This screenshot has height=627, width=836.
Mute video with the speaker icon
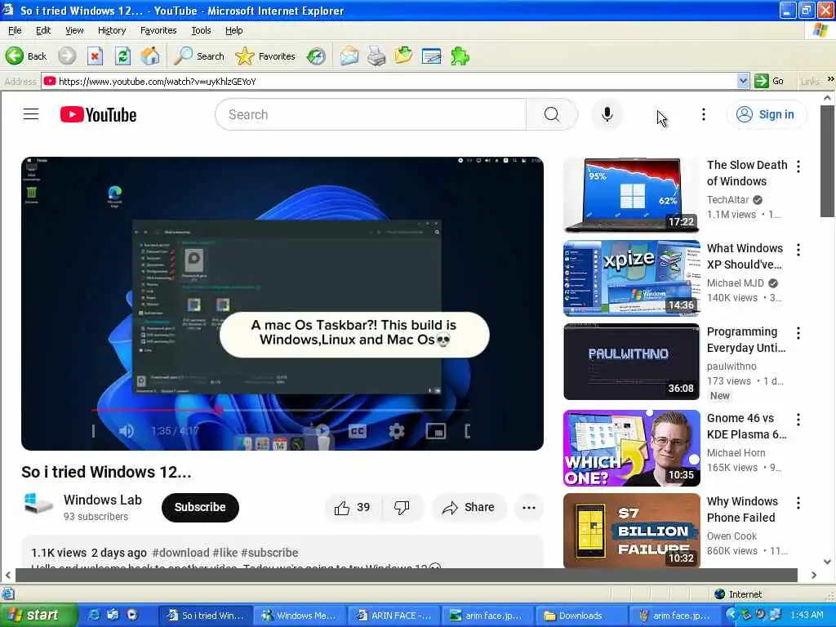point(126,431)
